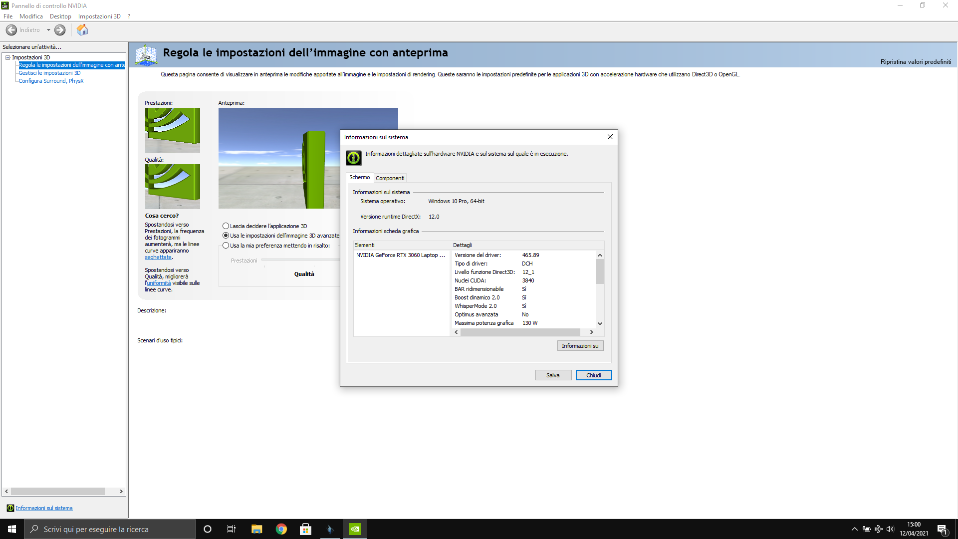Open the blue flame app in taskbar
This screenshot has width=958, height=539.
(330, 529)
